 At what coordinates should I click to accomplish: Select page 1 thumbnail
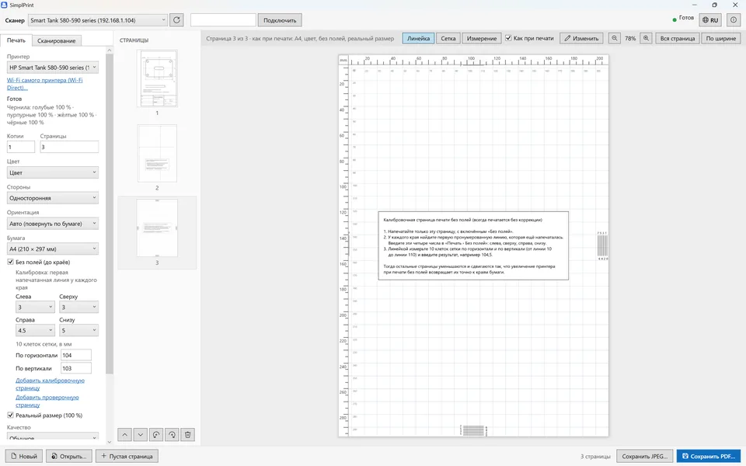[157, 78]
